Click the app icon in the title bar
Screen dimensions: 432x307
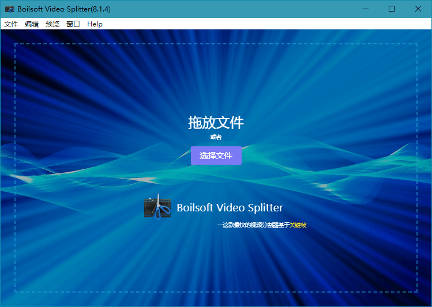9,9
